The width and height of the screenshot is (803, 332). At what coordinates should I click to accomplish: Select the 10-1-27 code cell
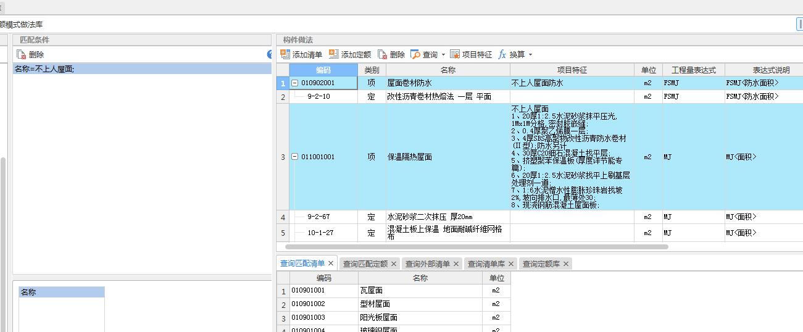tap(323, 233)
